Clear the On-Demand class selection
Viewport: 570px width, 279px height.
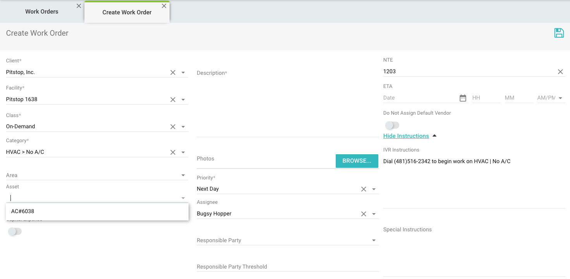(173, 127)
